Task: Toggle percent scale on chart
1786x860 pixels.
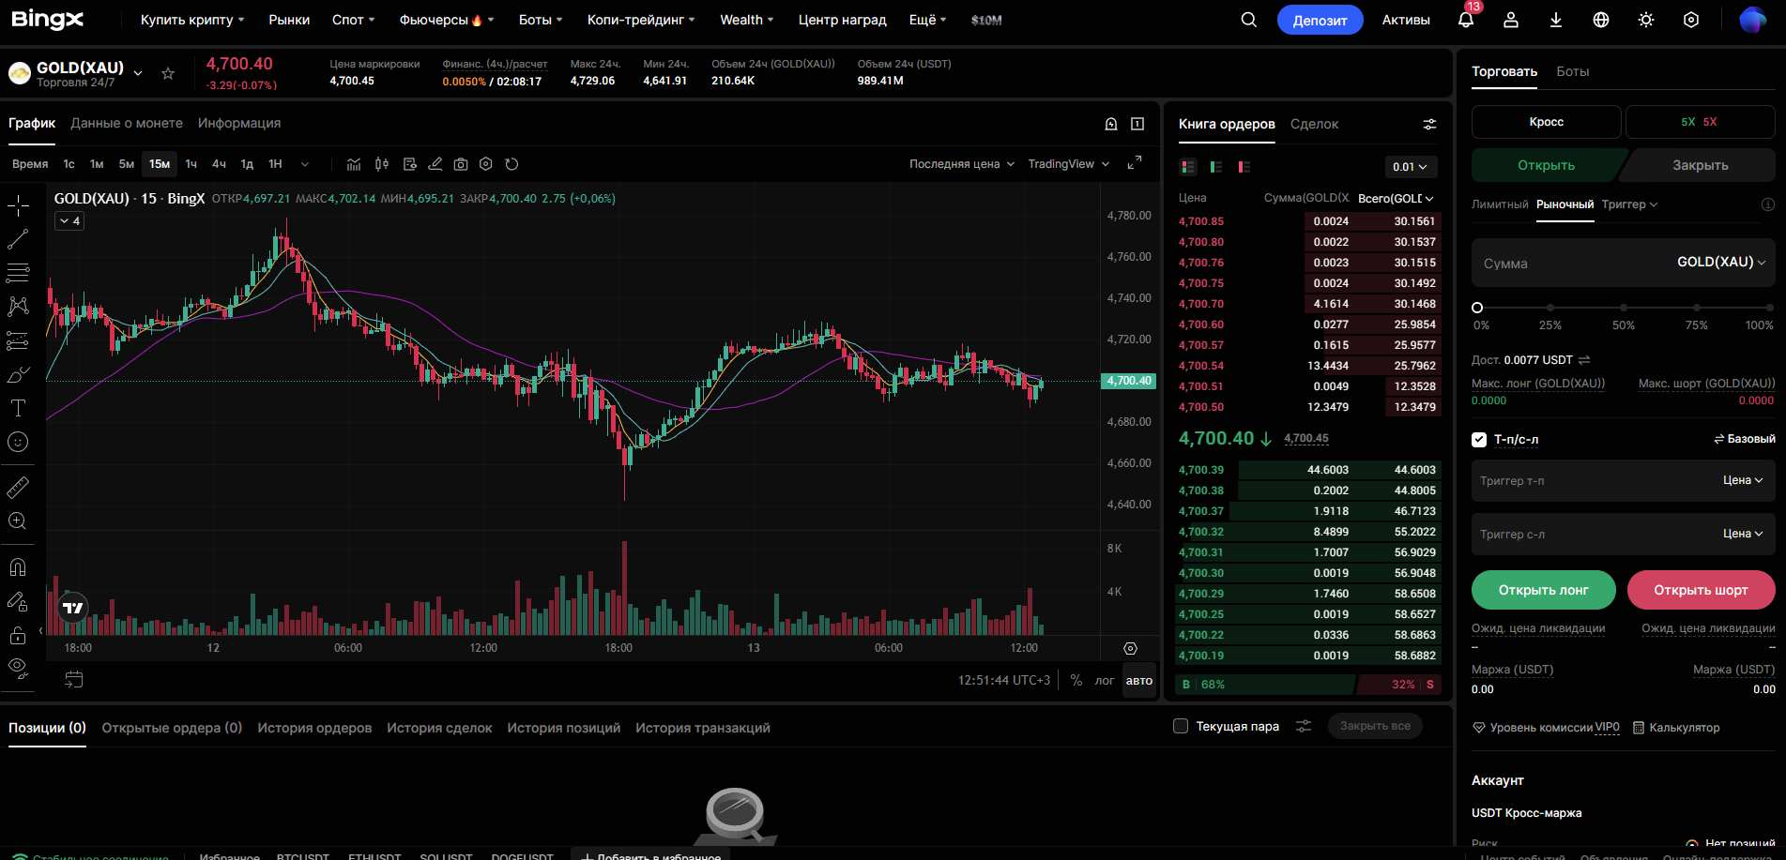Action: tap(1076, 680)
